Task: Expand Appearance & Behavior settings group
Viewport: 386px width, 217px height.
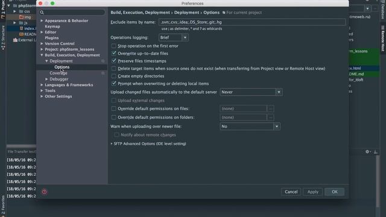Action: coord(42,20)
